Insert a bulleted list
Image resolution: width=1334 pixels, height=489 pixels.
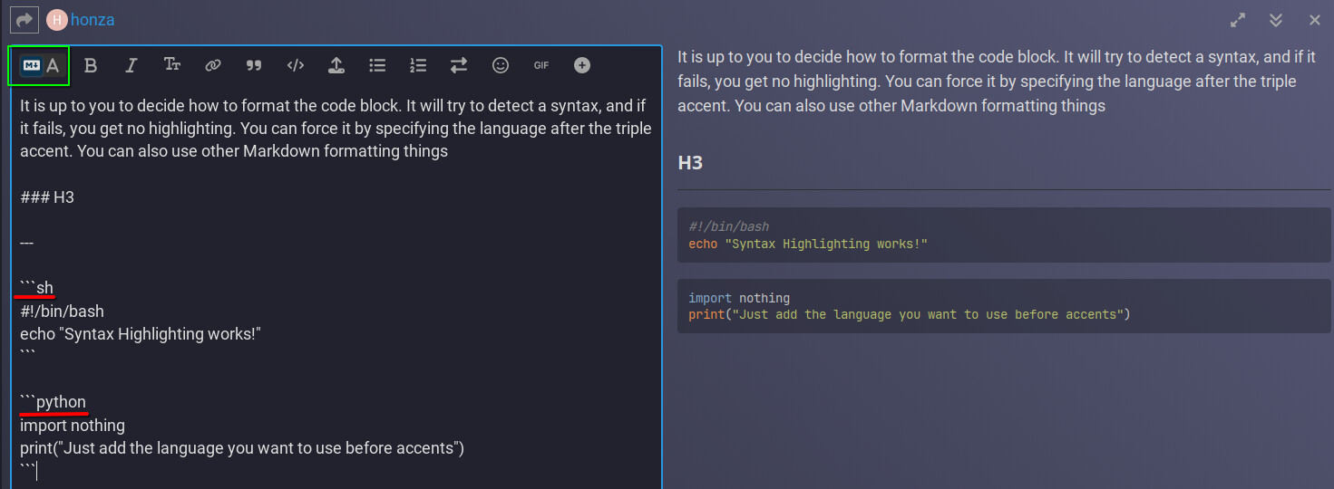[377, 65]
